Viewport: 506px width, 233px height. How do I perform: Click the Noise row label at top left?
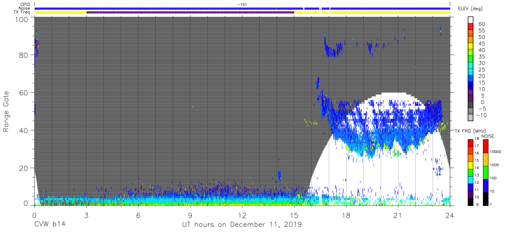[x=25, y=8]
